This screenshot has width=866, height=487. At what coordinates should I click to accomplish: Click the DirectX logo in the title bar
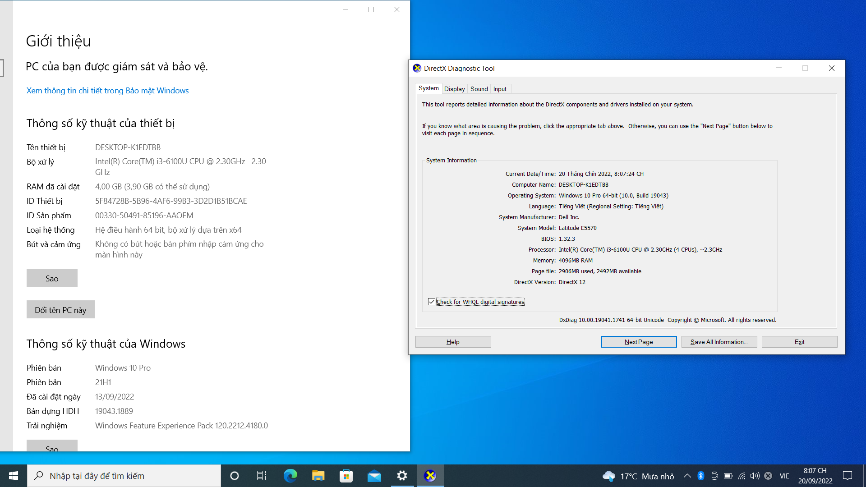coord(417,68)
